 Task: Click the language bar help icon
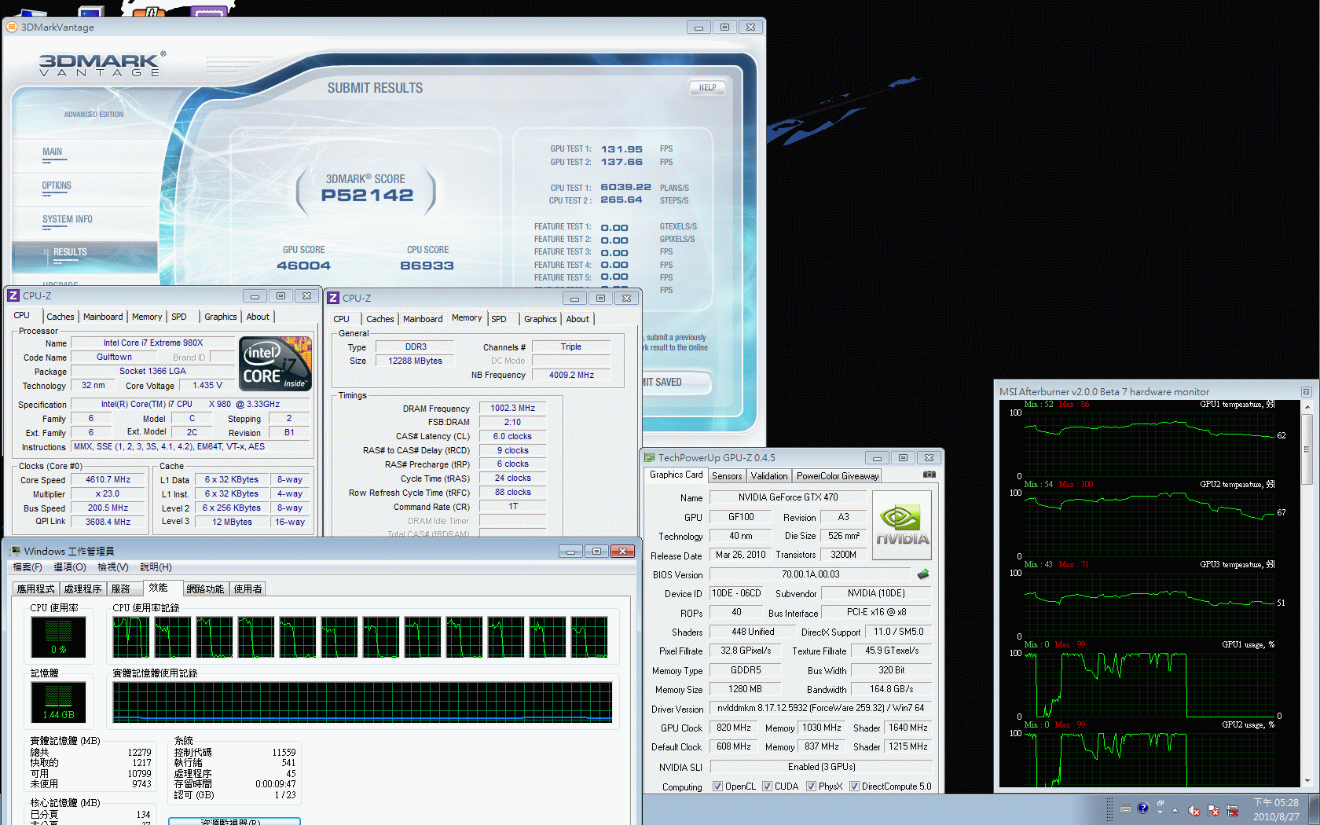1143,808
